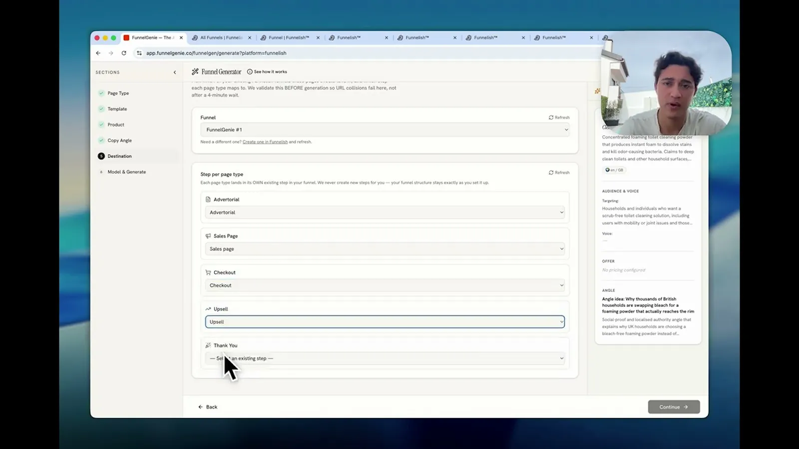This screenshot has height=449, width=799.
Task: Reload the page with the refresh icon
Action: tap(124, 53)
